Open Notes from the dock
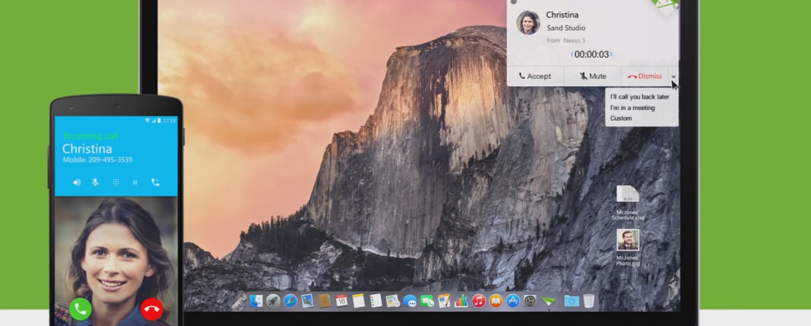811x326 pixels. coord(358,301)
